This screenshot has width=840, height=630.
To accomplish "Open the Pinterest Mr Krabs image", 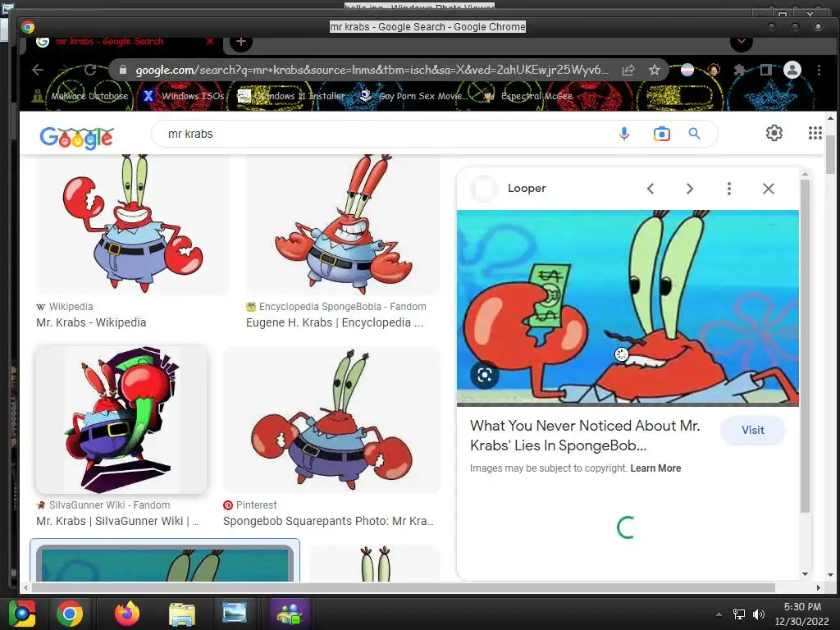I will click(x=331, y=419).
